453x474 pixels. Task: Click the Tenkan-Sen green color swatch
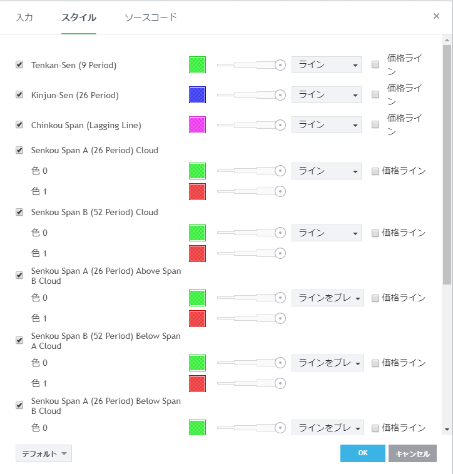pos(197,64)
